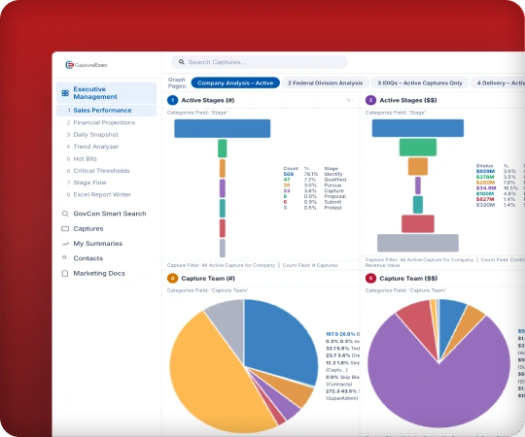Click the Executive Management grid icon
The image size is (525, 437).
click(x=65, y=93)
